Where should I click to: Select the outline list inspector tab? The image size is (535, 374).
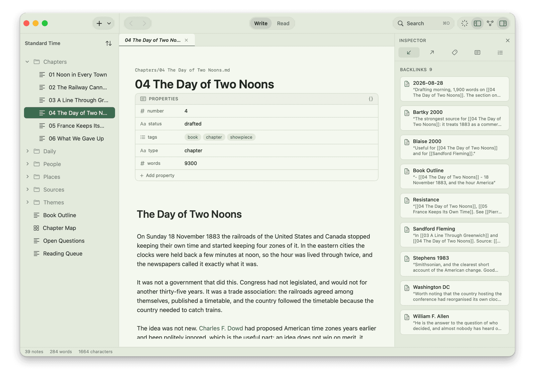[500, 53]
